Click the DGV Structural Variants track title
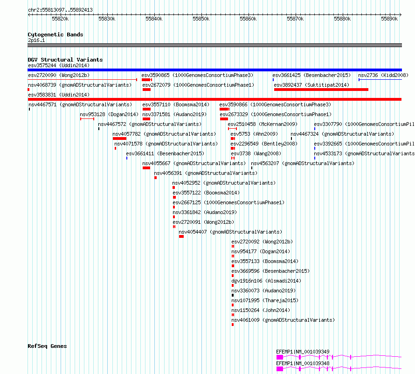This screenshot has height=374, width=415. tap(65, 60)
